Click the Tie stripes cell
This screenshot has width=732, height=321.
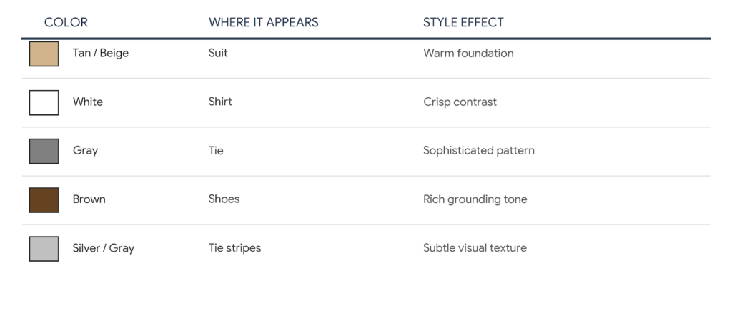[234, 248]
